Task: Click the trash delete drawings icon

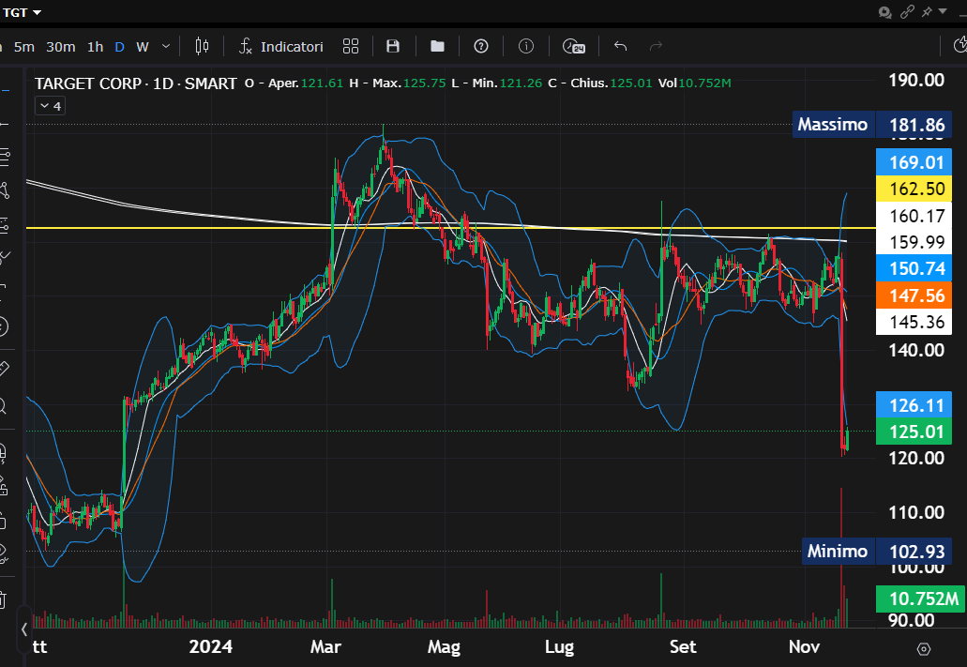Action: tap(3, 598)
